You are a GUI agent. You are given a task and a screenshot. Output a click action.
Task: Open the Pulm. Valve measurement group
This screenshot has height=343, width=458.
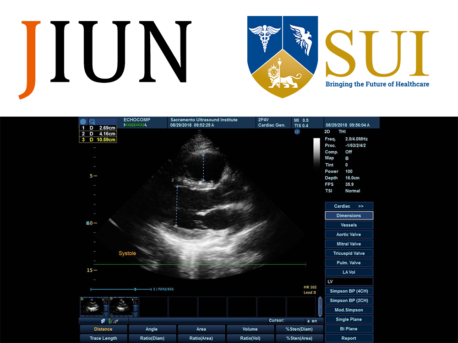[349, 263]
